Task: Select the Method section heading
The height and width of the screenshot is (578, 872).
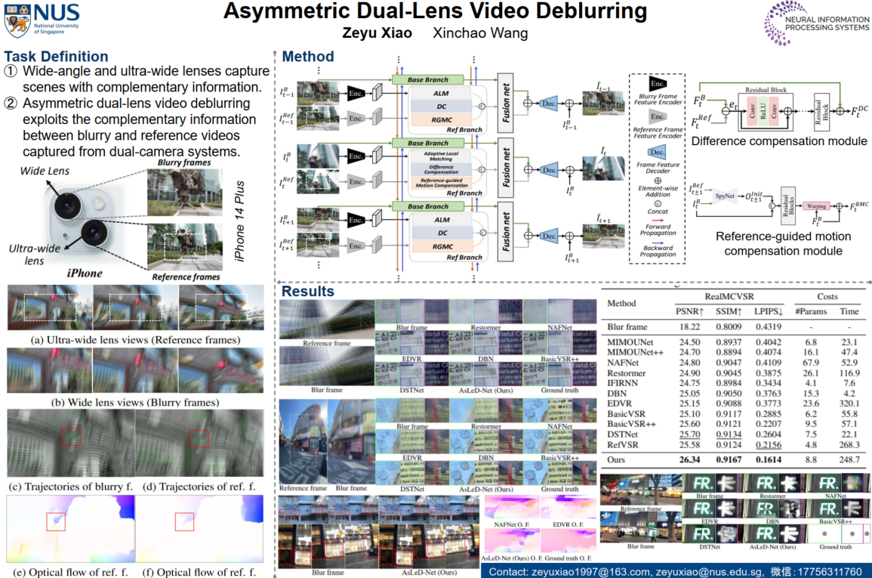Action: tap(308, 57)
